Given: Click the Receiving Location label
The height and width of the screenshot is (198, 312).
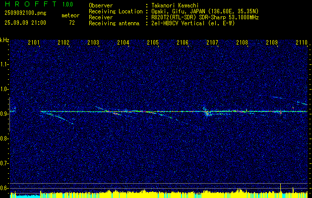Looking at the screenshot, I should (x=116, y=11).
